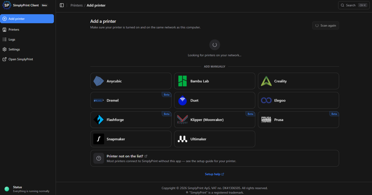Select Open SimplyPrint in sidebar
This screenshot has height=195, width=372.
[27, 59]
